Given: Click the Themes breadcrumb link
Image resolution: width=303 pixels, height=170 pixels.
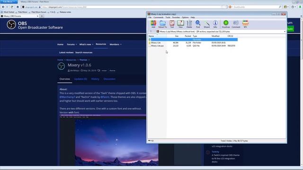Looking at the screenshot, I should [x=83, y=60].
